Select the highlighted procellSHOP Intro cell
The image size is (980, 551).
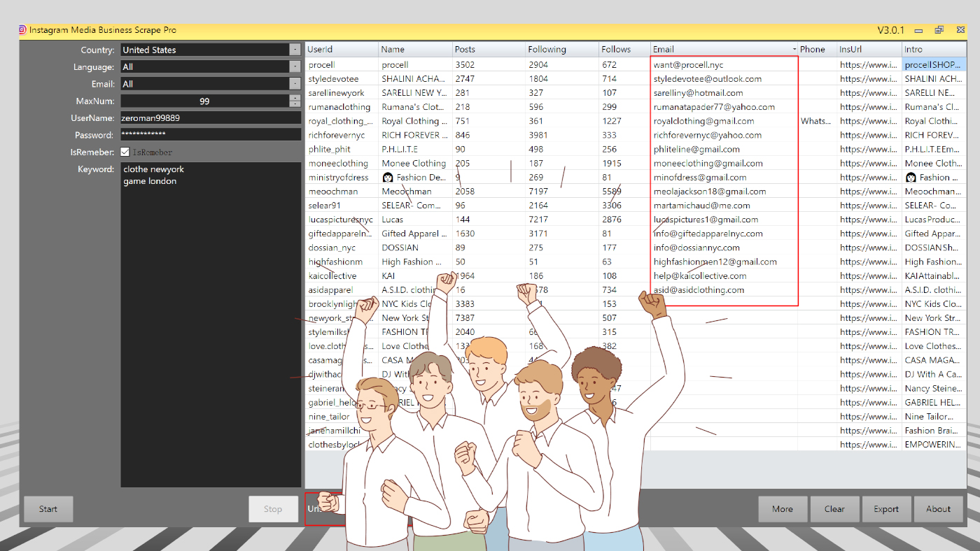(x=934, y=65)
